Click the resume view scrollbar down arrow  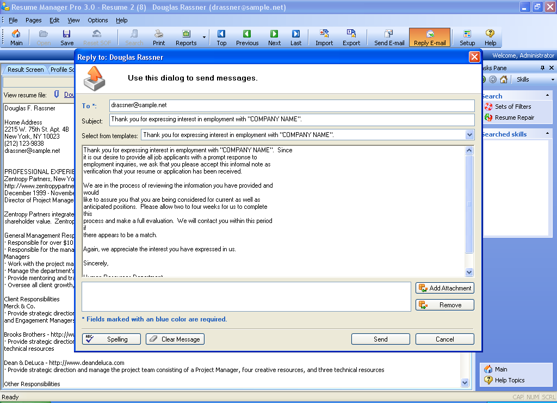click(465, 382)
